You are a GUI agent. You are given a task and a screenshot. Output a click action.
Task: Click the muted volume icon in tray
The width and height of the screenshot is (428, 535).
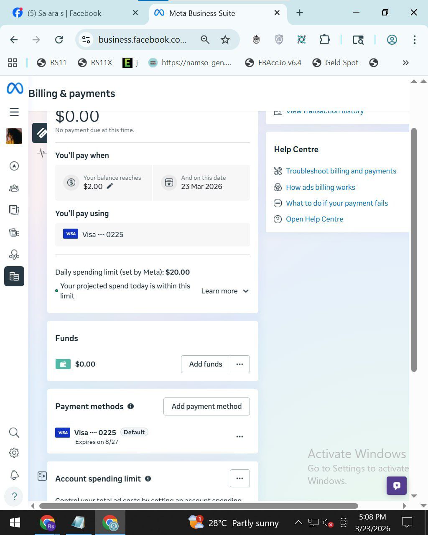pos(329,522)
